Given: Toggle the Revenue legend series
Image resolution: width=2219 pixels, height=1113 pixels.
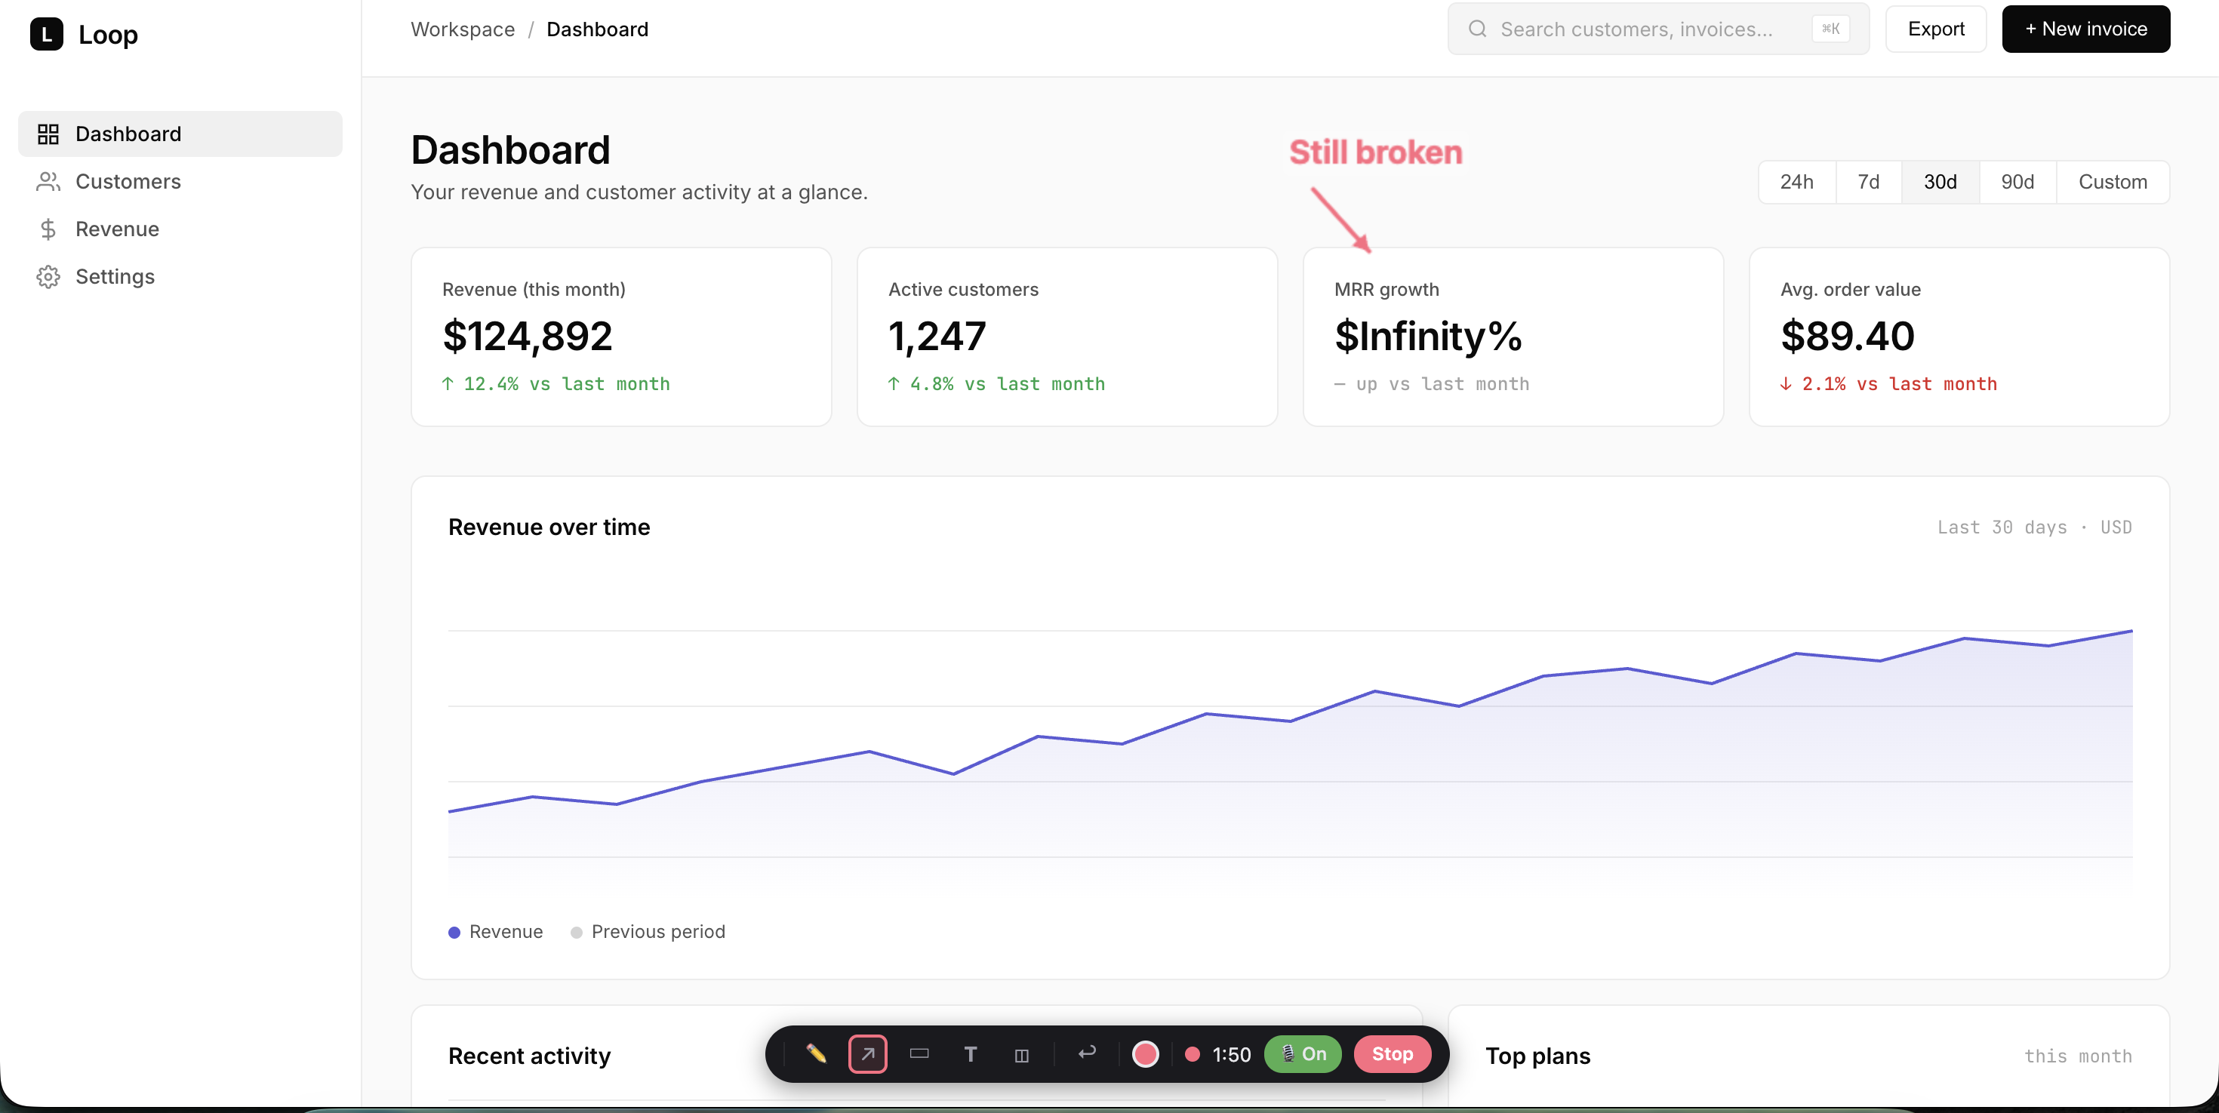Looking at the screenshot, I should [x=495, y=931].
